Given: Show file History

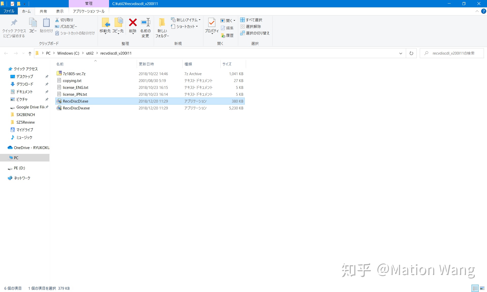Looking at the screenshot, I should (227, 35).
